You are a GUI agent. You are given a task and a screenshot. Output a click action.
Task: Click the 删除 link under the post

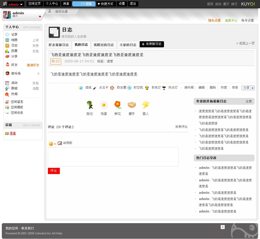coord(213,88)
